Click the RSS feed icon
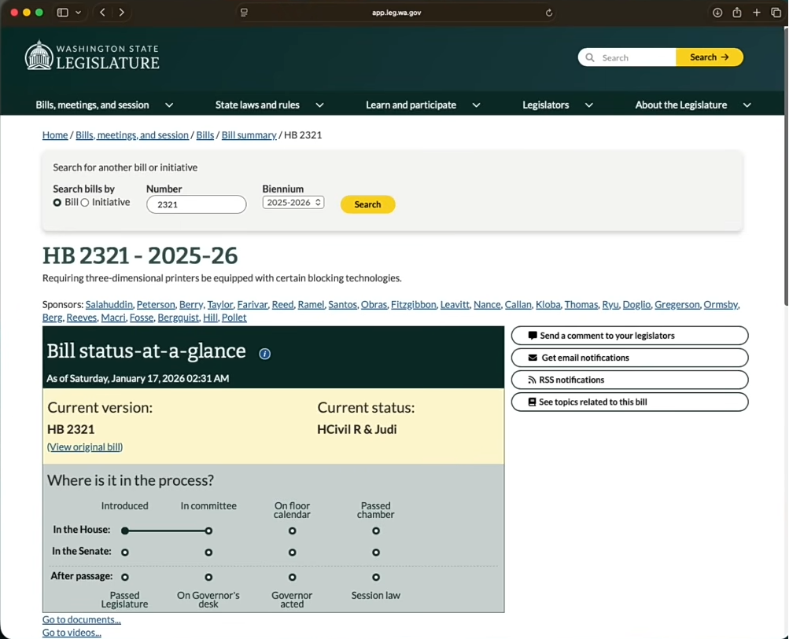The image size is (789, 639). (532, 380)
